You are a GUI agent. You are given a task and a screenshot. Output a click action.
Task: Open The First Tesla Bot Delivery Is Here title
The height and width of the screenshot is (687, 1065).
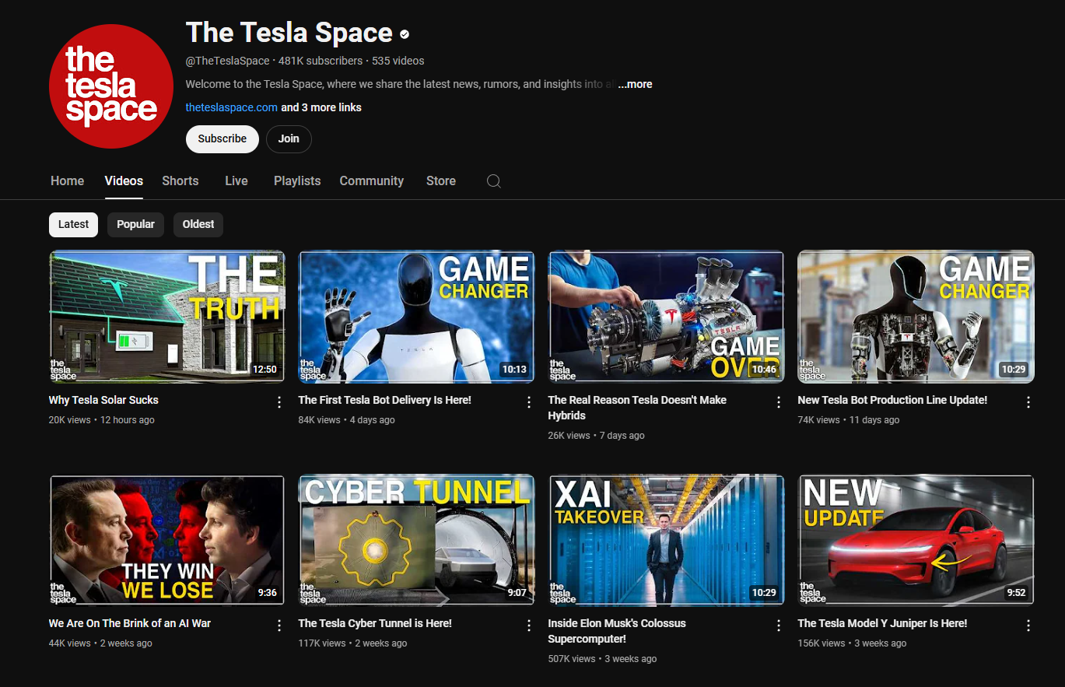click(385, 400)
